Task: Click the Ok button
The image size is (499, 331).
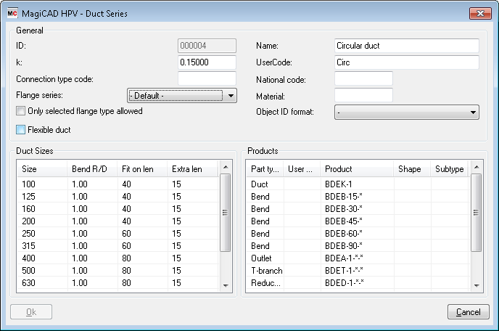Action: tap(31, 312)
